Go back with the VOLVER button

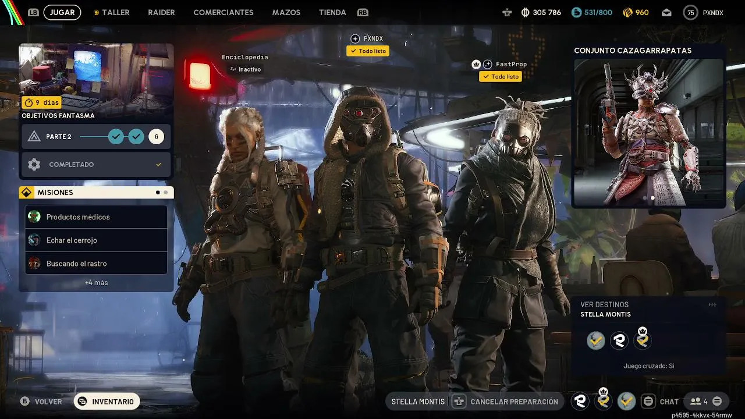48,402
